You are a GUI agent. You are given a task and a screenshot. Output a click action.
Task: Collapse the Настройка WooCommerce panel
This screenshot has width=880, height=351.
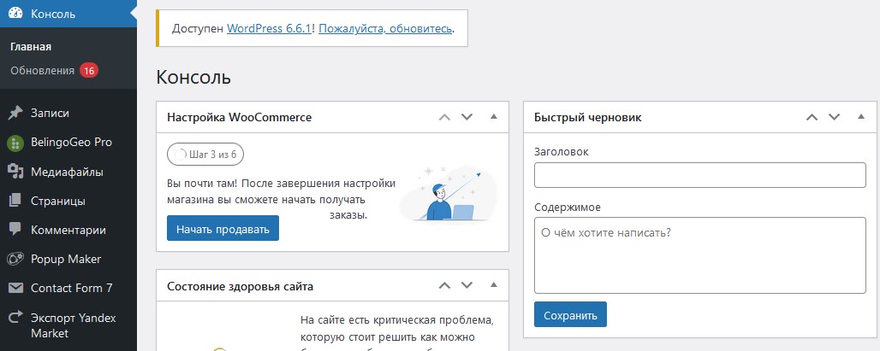coord(494,116)
